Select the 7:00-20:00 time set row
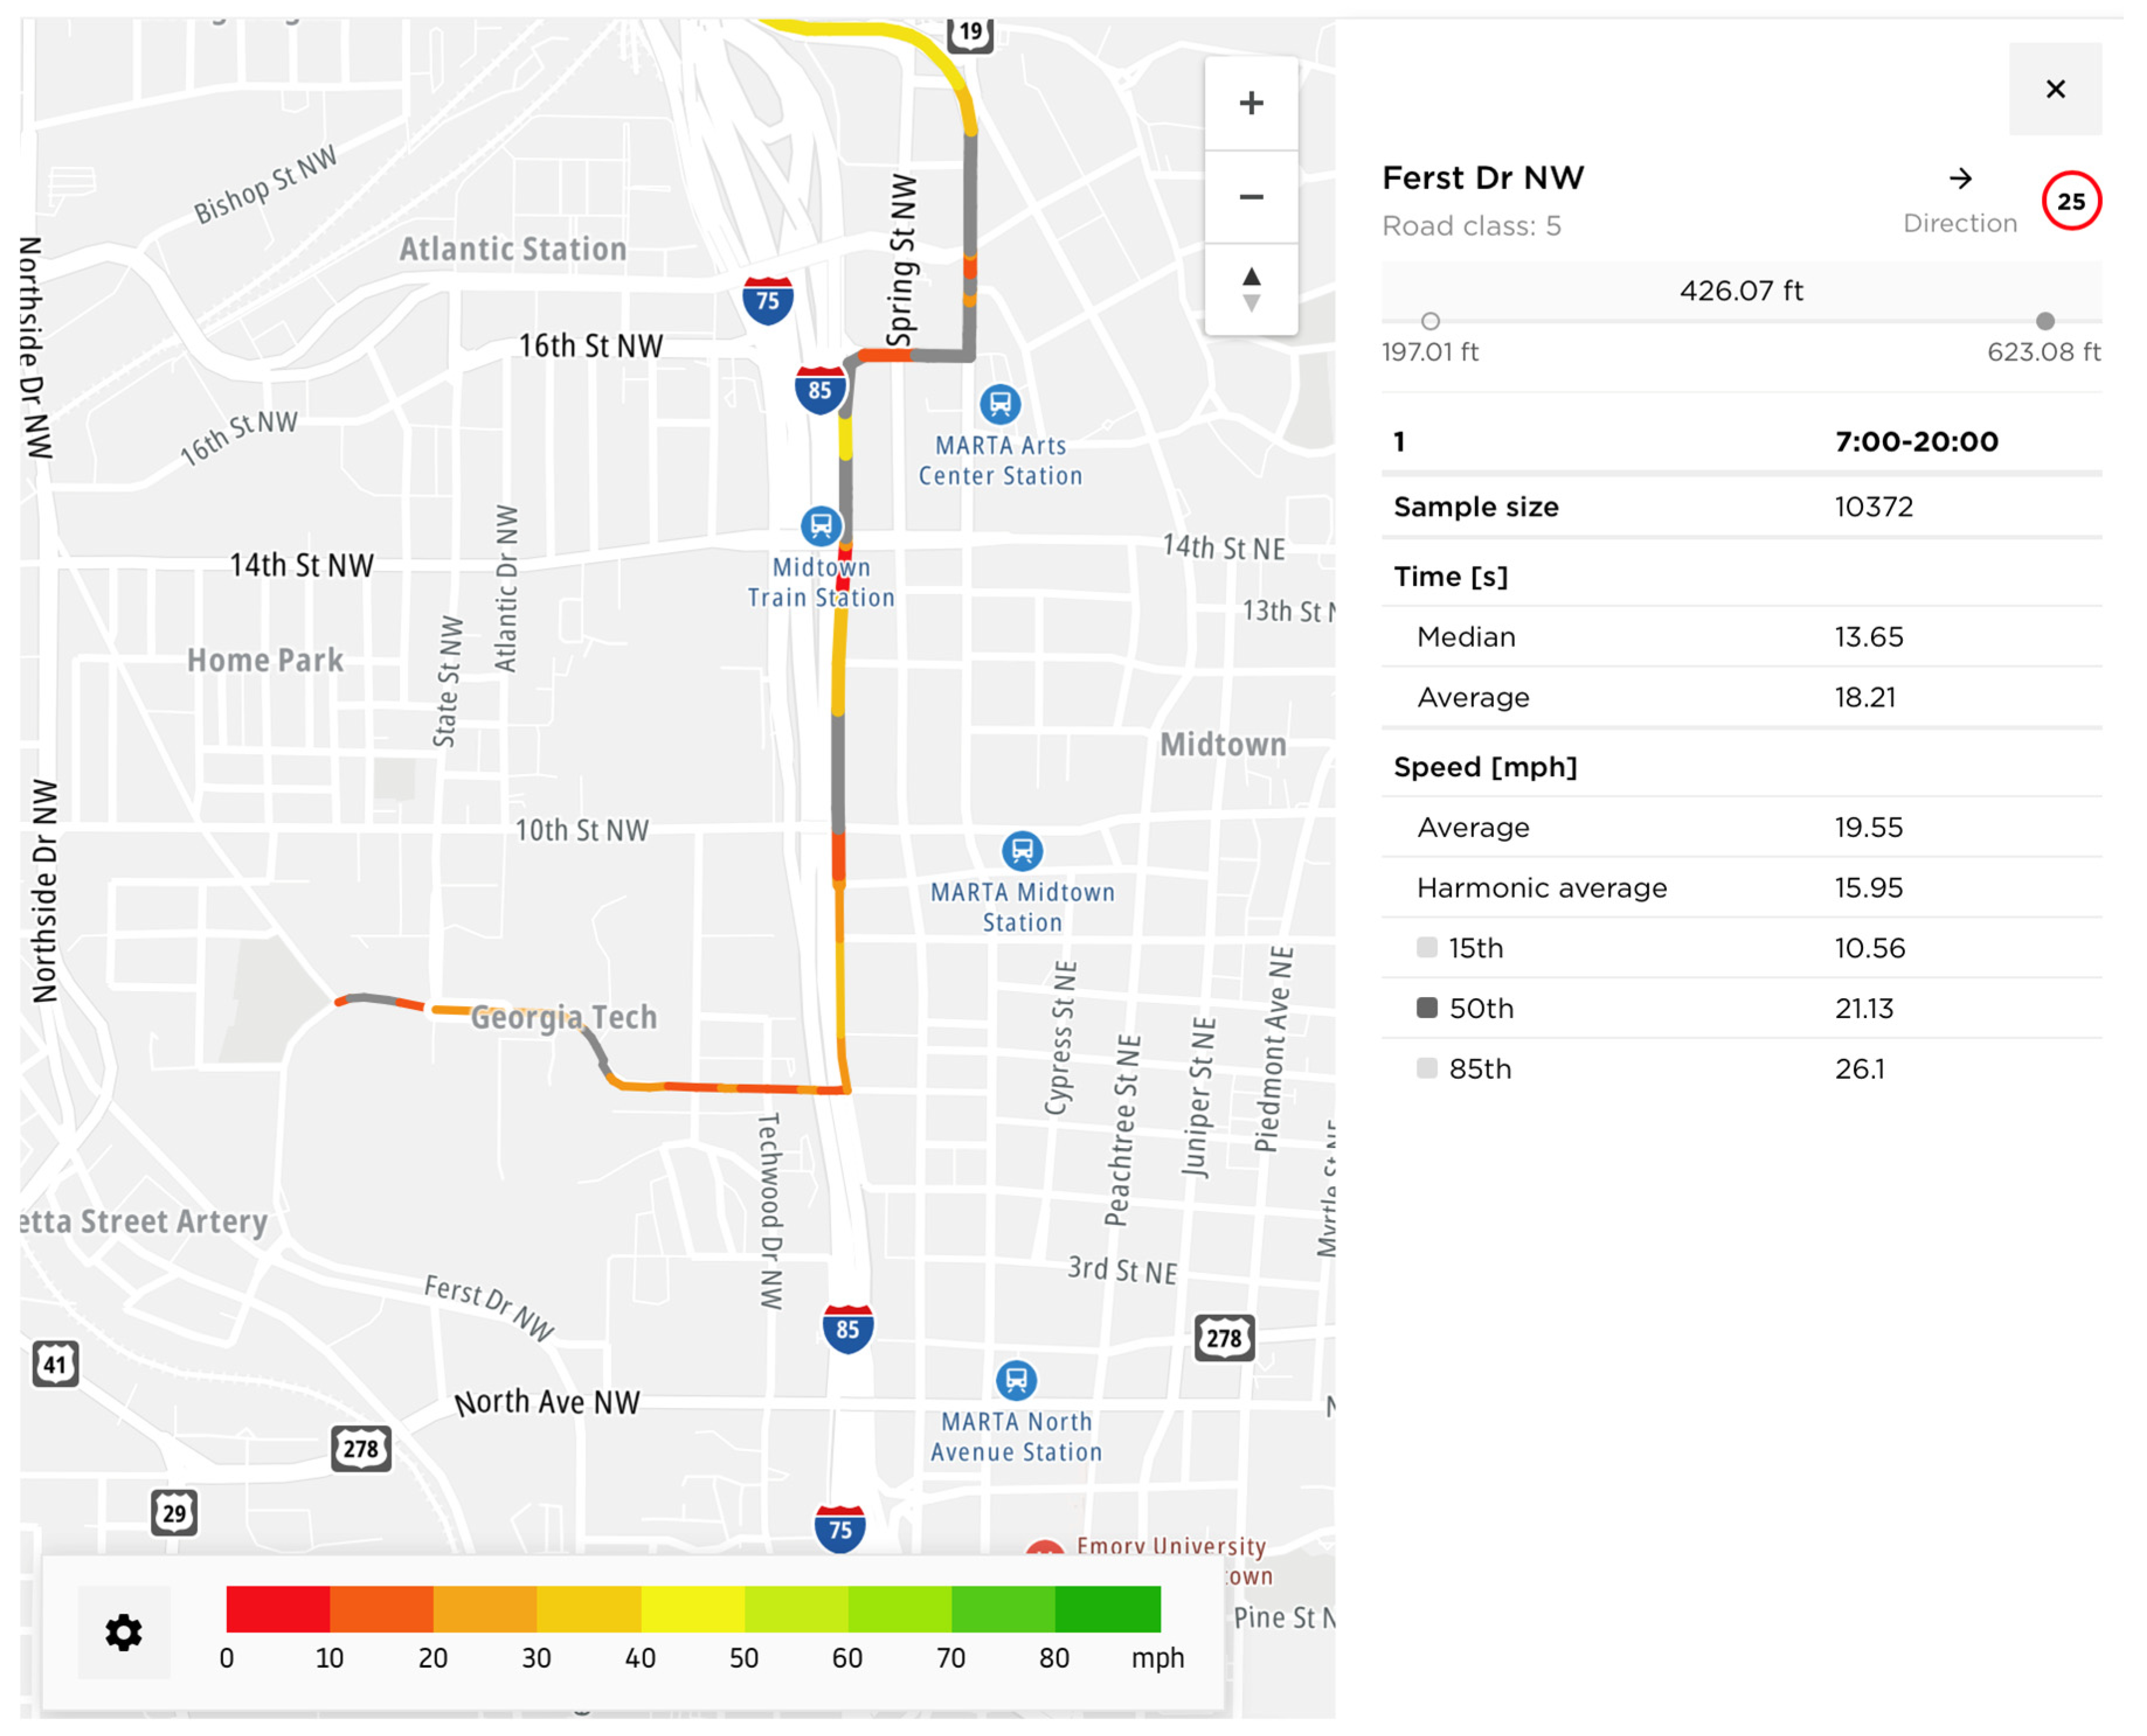2147x1736 pixels. [1741, 441]
